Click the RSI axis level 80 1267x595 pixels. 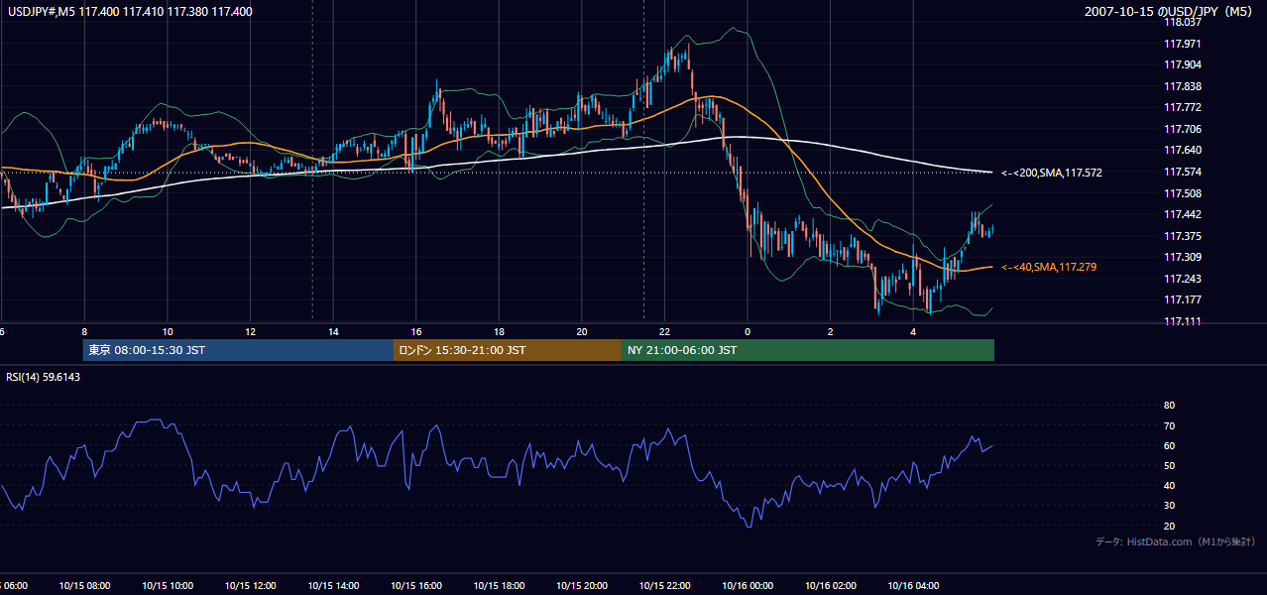1169,406
